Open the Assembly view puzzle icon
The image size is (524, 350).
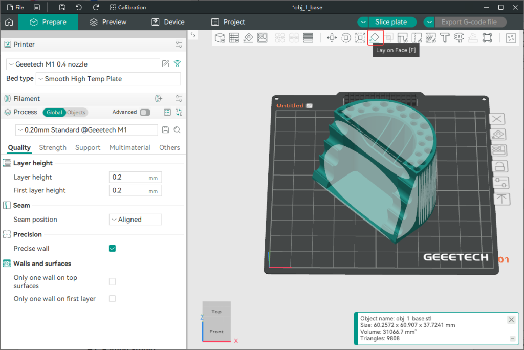511,37
